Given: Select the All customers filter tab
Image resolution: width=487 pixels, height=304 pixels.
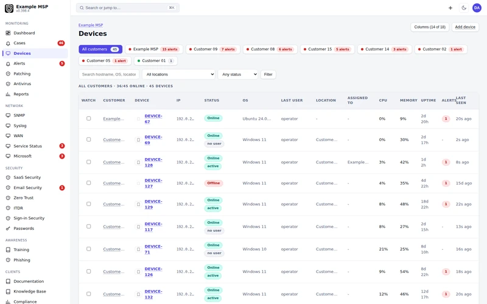Looking at the screenshot, I should click(100, 49).
